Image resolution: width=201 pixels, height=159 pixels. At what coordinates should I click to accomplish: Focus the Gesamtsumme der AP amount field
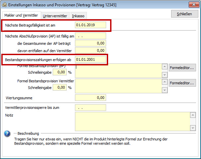[x=91, y=43]
